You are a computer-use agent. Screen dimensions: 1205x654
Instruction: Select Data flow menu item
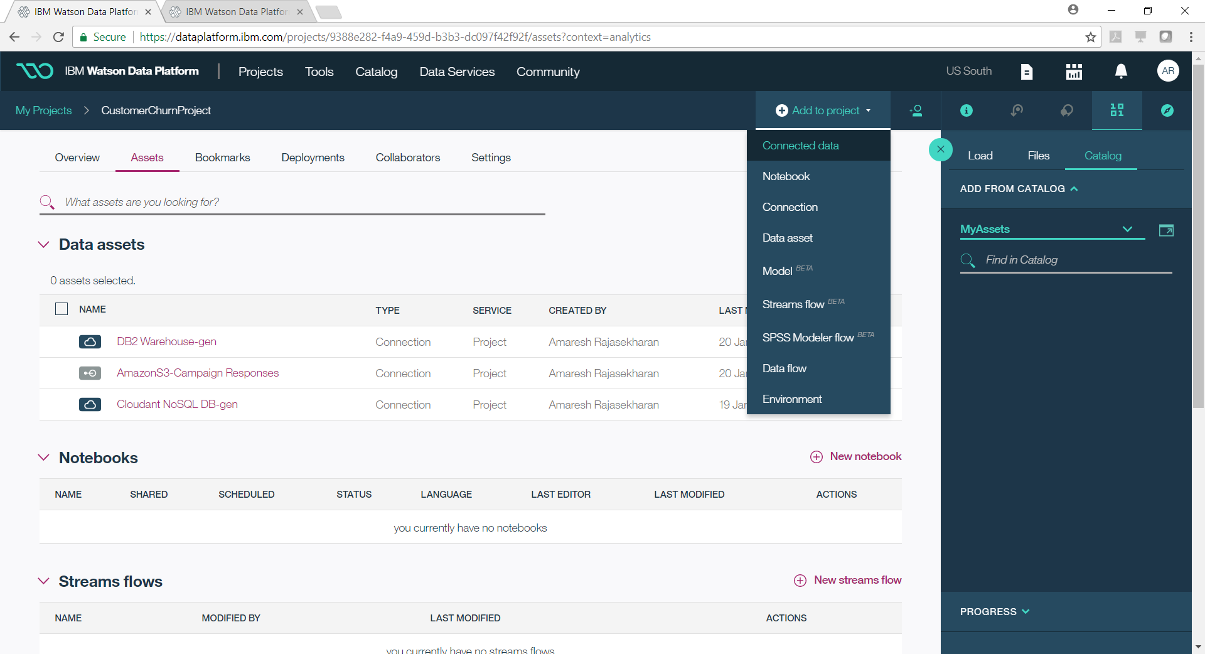pos(818,368)
